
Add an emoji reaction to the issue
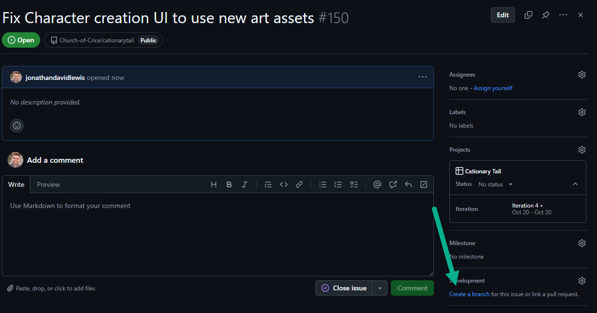(17, 126)
